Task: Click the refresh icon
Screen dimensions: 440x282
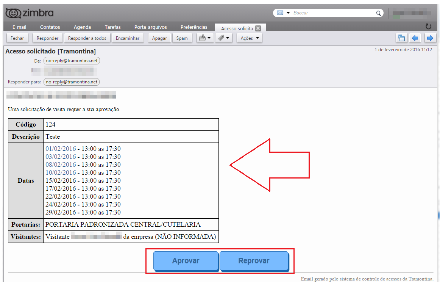Action: tap(428, 27)
